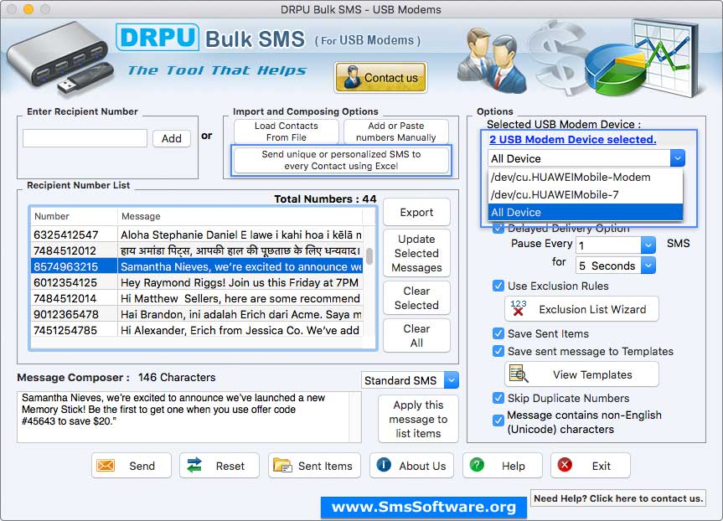This screenshot has height=521, width=723.
Task: Open the www.SmsSoftware.org website link
Action: (424, 507)
